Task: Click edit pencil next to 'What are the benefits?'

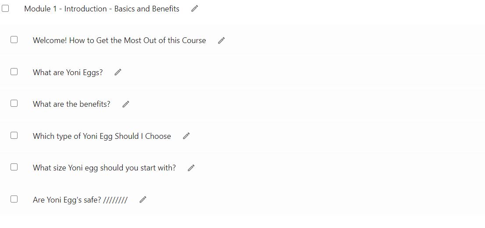Action: (126, 104)
